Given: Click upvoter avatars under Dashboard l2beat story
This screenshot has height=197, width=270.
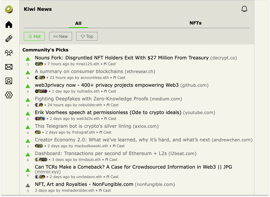Looking at the screenshot, I should coord(41,160).
